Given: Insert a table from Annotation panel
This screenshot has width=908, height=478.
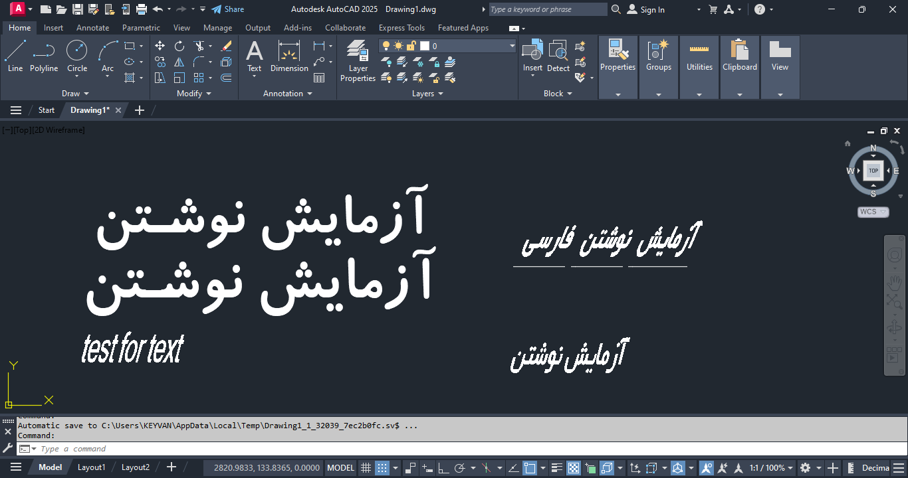Looking at the screenshot, I should 319,78.
